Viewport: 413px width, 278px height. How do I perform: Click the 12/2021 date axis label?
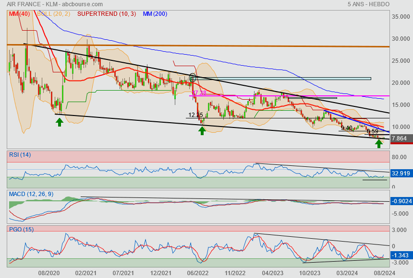(x=160, y=273)
